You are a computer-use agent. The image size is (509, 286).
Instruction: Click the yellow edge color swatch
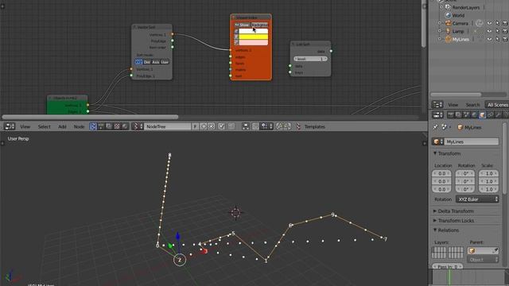coord(253,37)
